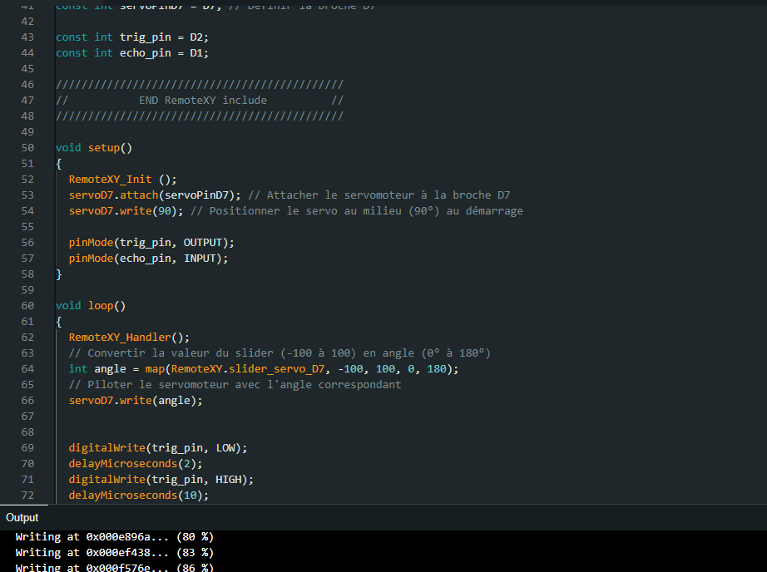
Task: Click the OUTPUT keyword in pinMode
Action: click(205, 242)
